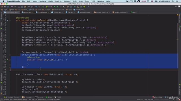Click the Wi-Fi status icon in menu bar
Image resolution: width=181 pixels, height=101 pixels.
point(148,1)
